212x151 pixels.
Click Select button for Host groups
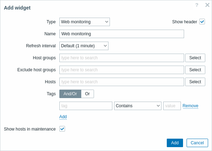(x=195, y=58)
